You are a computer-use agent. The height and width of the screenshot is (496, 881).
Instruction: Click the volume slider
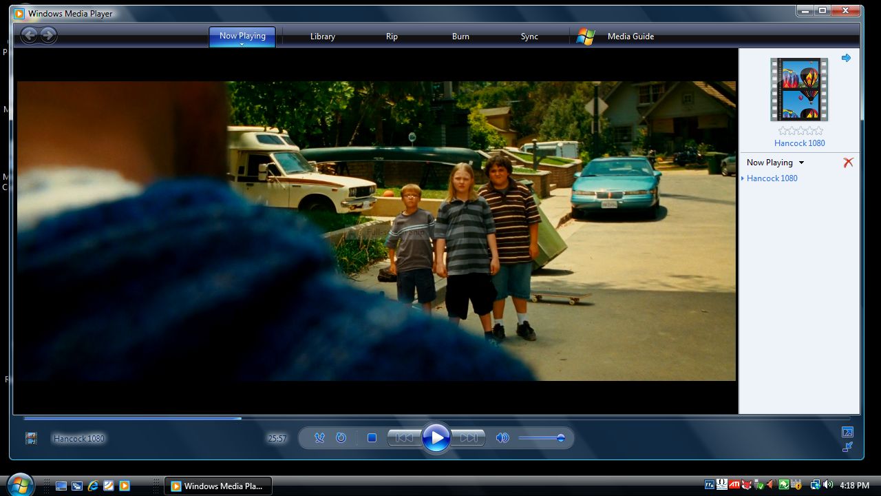[x=541, y=437]
